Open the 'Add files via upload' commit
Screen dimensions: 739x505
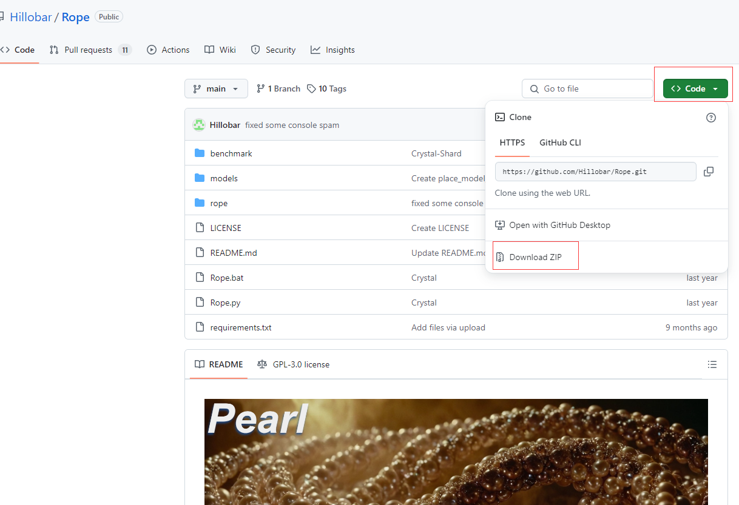tap(448, 327)
